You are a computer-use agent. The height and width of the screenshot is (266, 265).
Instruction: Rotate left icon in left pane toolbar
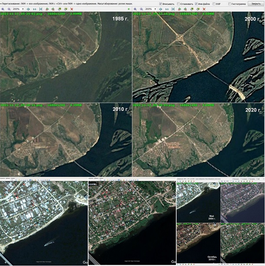pyautogui.click(x=47, y=9)
